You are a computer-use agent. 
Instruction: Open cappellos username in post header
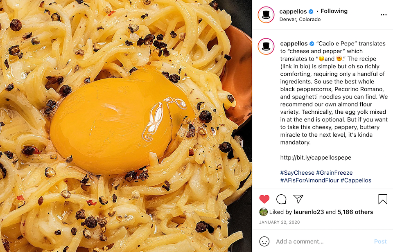point(293,11)
